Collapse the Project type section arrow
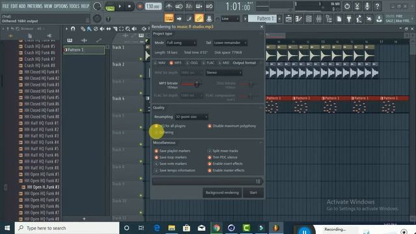Viewport: 416px width, 234px height. [261, 34]
